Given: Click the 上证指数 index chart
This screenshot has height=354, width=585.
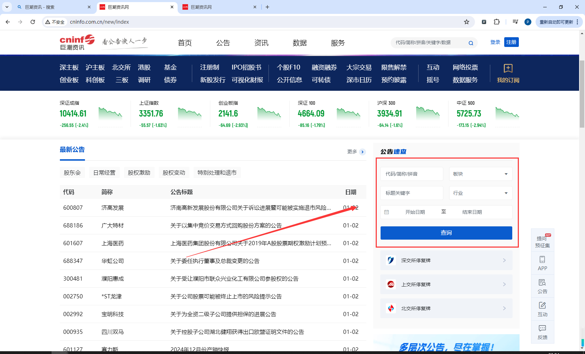Looking at the screenshot, I should point(190,114).
